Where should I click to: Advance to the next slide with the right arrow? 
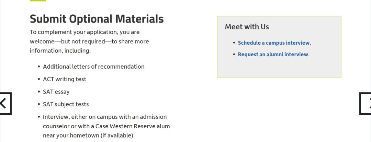coord(365,103)
